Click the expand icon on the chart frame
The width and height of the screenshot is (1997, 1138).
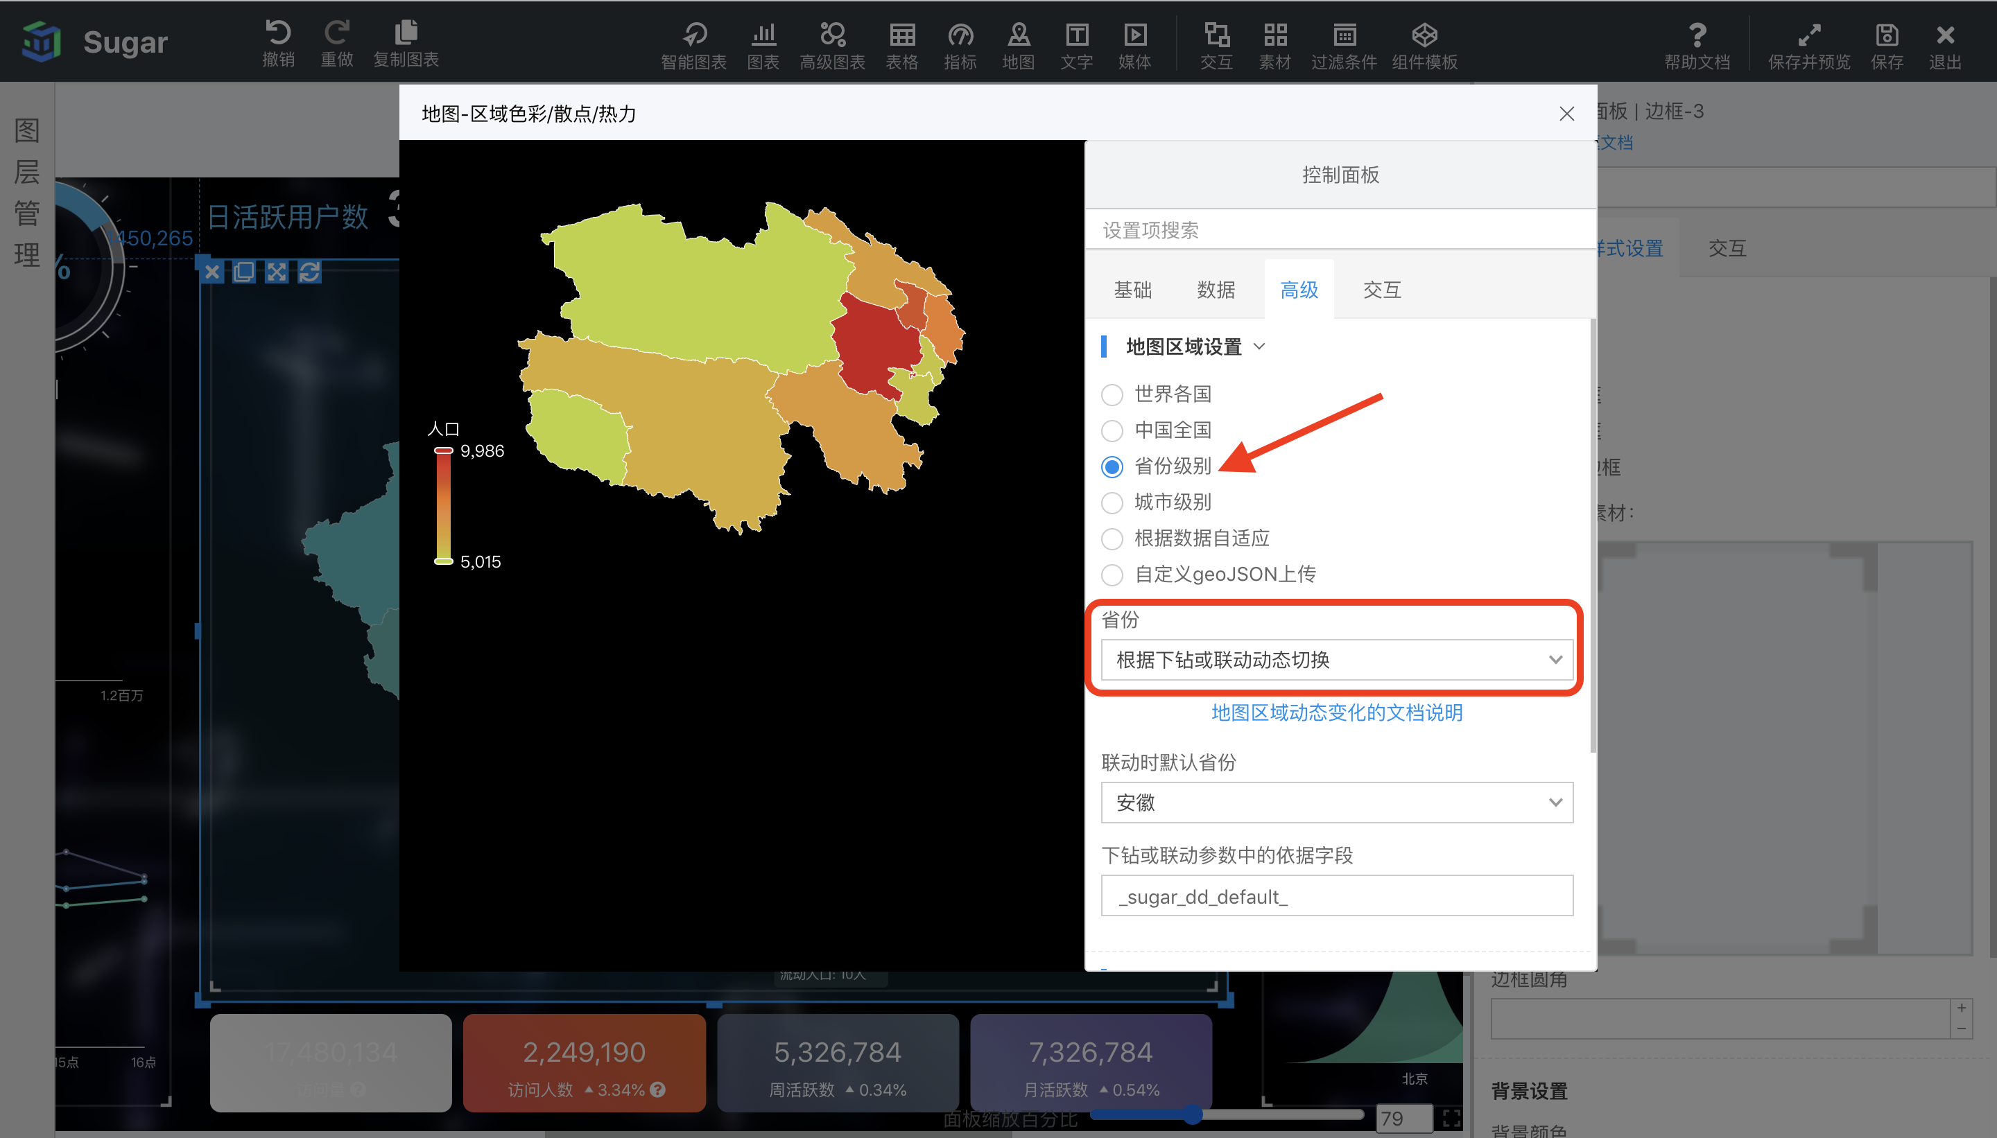[x=277, y=272]
